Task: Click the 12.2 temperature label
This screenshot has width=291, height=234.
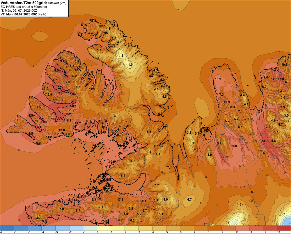Action: click(x=78, y=123)
